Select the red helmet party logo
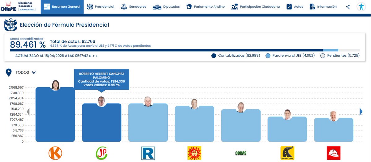 [333, 153]
